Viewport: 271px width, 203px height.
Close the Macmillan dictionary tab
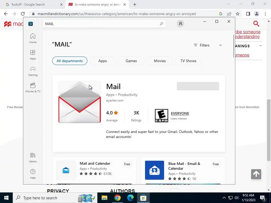(125, 4)
